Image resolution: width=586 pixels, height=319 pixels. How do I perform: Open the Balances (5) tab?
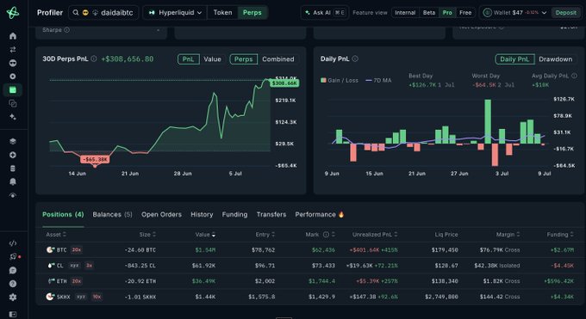113,215
